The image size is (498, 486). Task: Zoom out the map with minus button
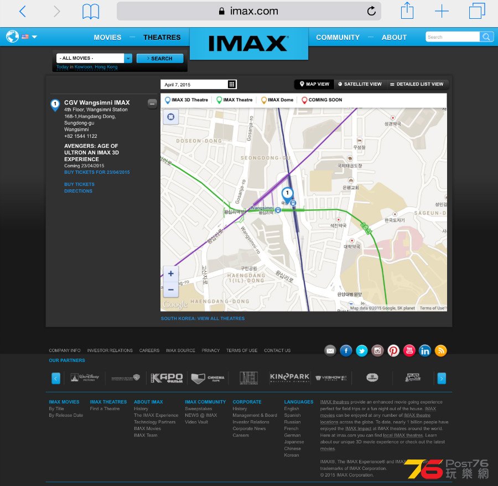click(171, 289)
